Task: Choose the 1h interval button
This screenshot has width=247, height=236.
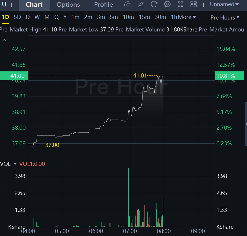Action: (174, 17)
